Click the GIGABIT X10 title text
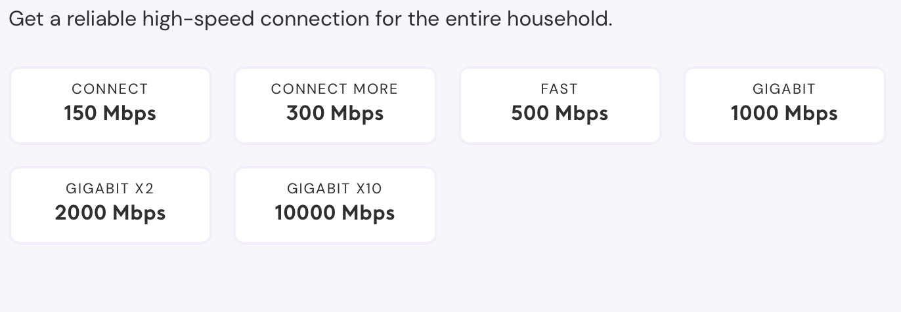 tap(335, 189)
